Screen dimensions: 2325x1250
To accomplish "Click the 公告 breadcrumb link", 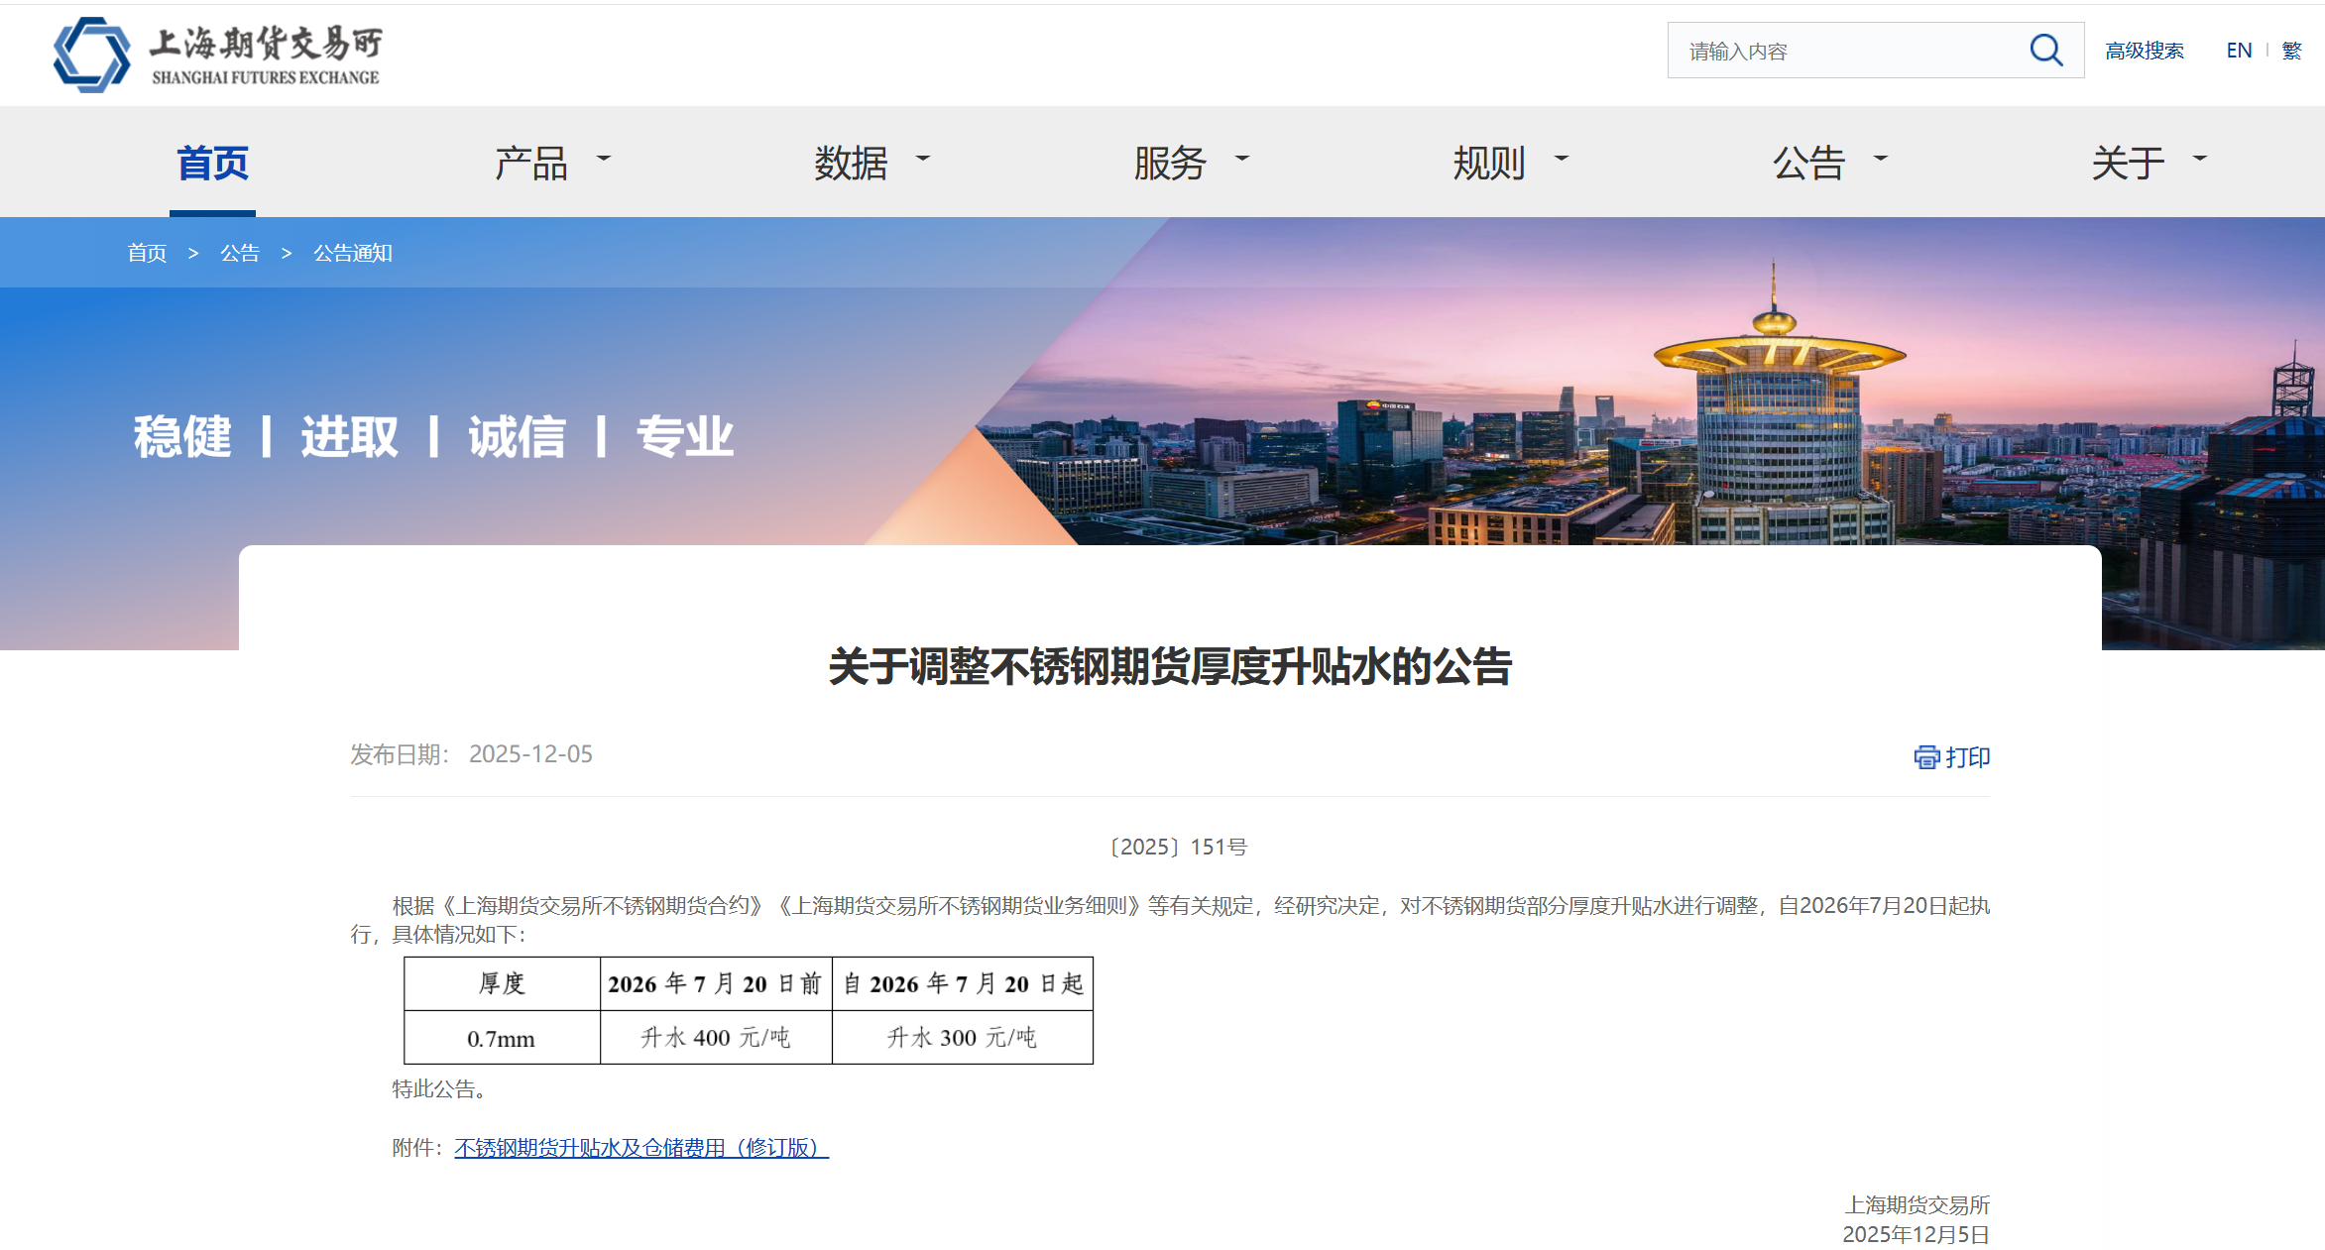I will click(239, 253).
